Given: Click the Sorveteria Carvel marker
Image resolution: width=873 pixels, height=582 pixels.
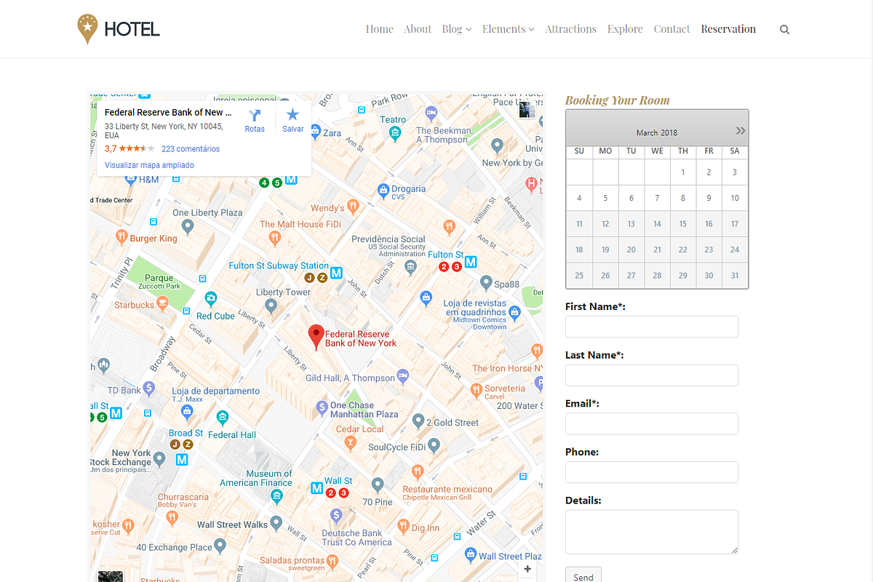Looking at the screenshot, I should click(x=475, y=390).
